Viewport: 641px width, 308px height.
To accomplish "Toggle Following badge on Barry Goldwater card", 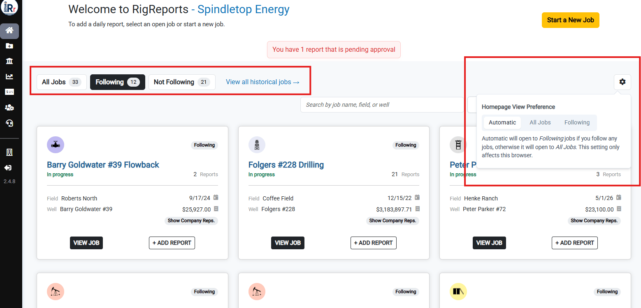I will 204,145.
